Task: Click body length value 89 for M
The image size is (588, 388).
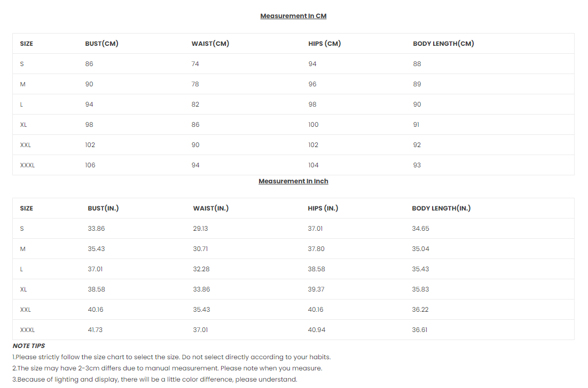Action: click(417, 84)
